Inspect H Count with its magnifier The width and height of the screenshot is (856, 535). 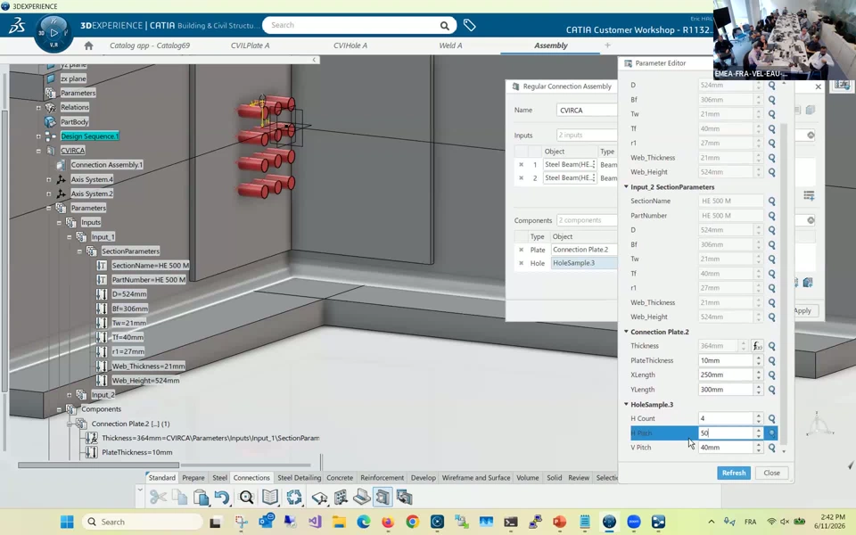pyautogui.click(x=772, y=419)
